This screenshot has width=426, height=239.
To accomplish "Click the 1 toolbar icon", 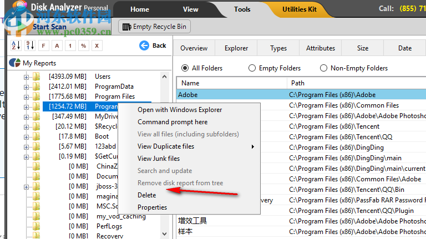I will pyautogui.click(x=70, y=45).
